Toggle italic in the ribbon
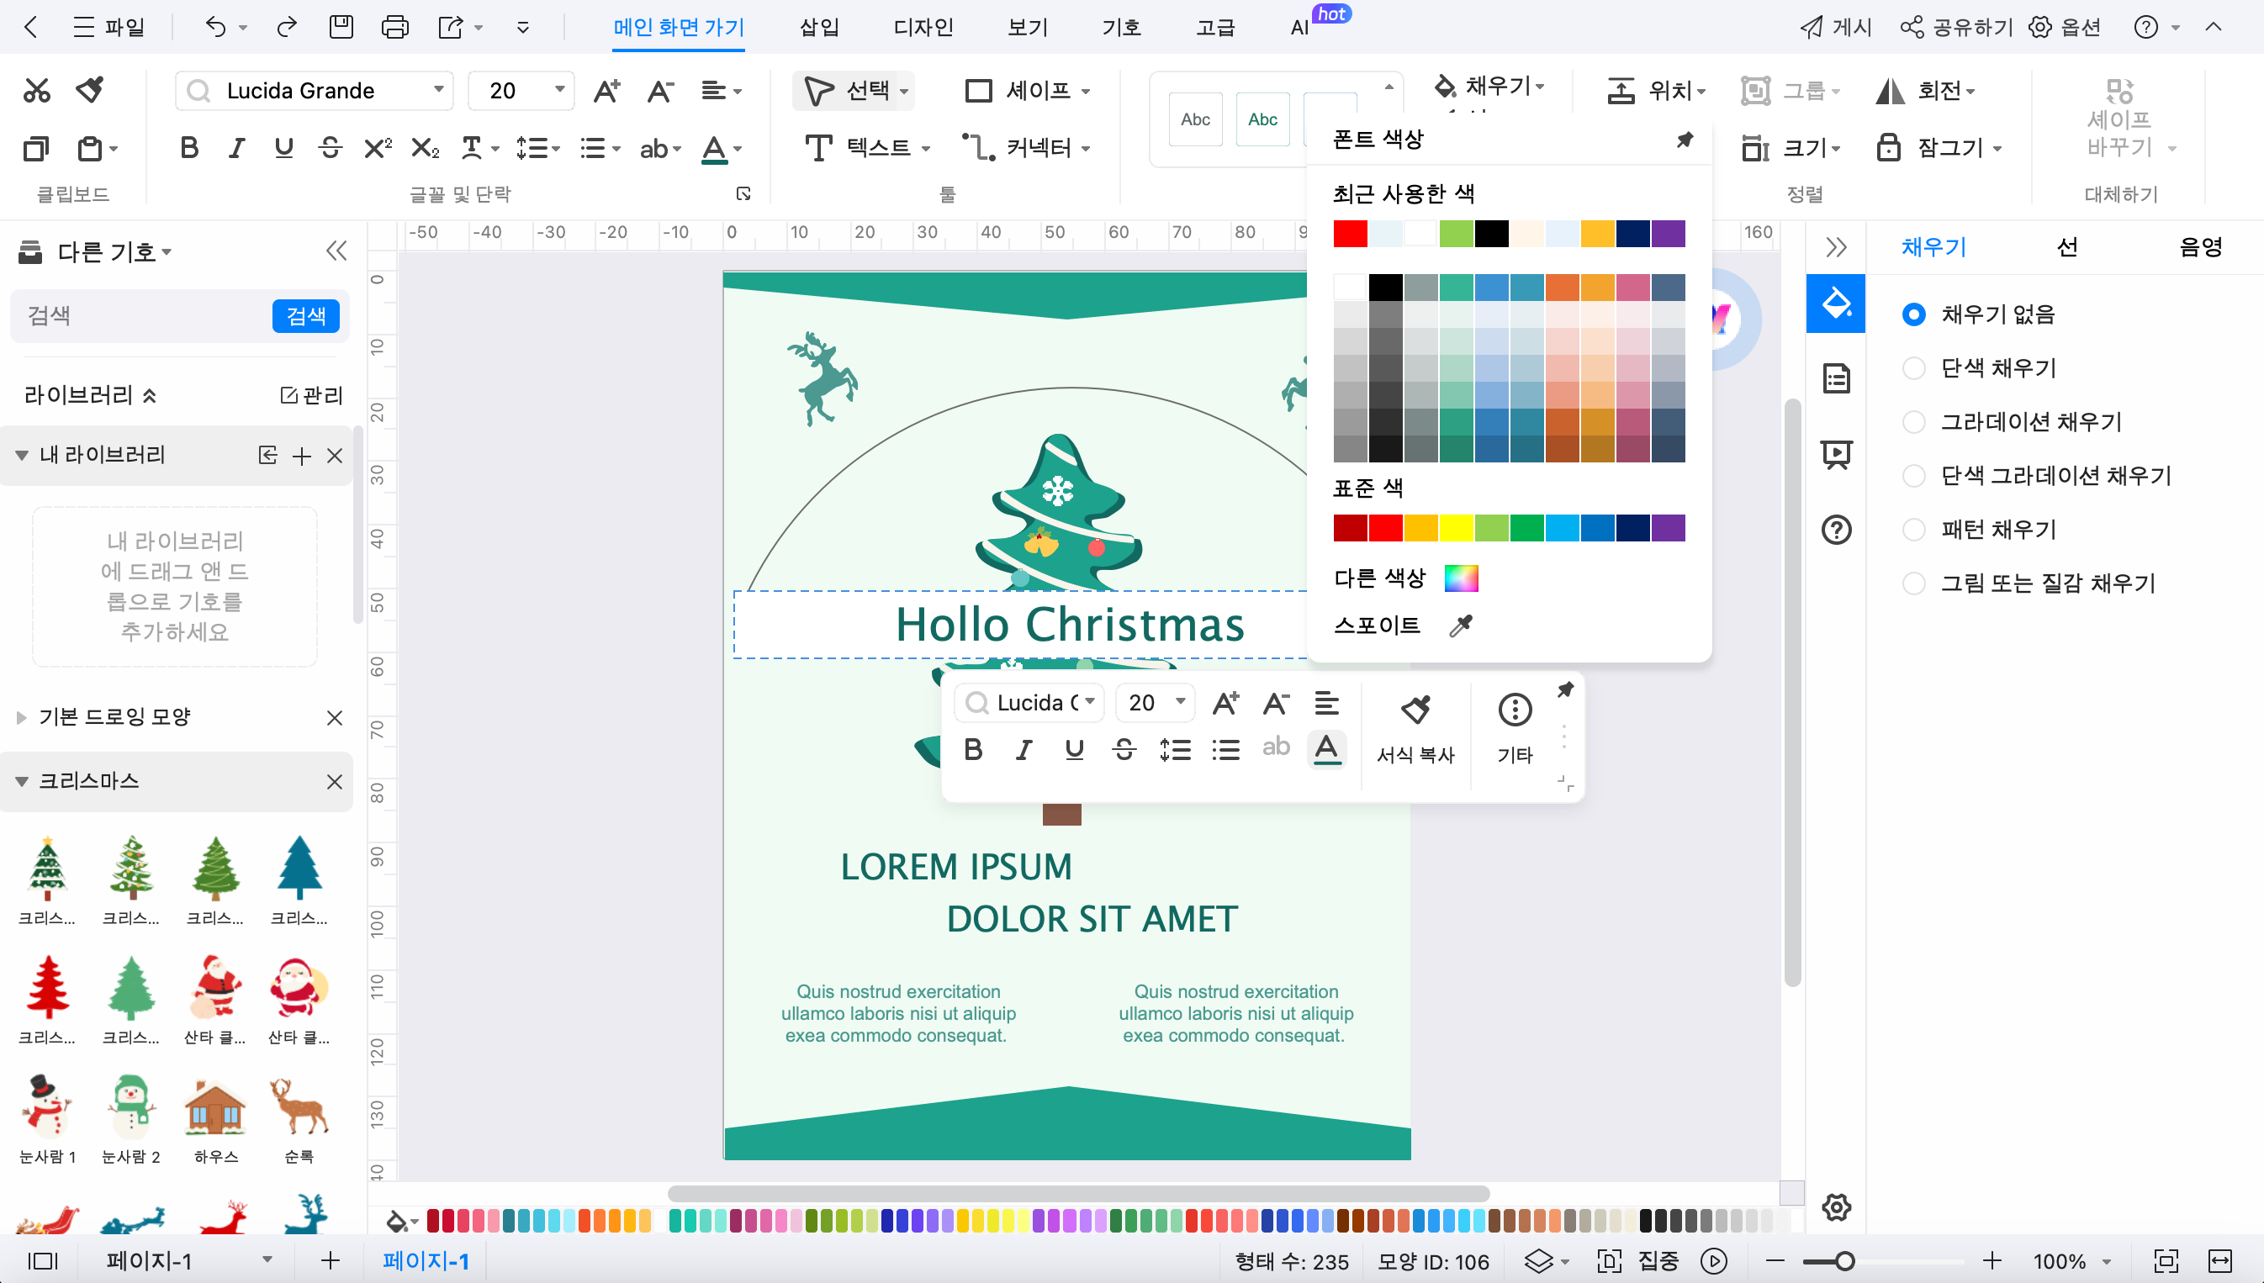Viewport: 2264px width, 1283px height. 235,148
